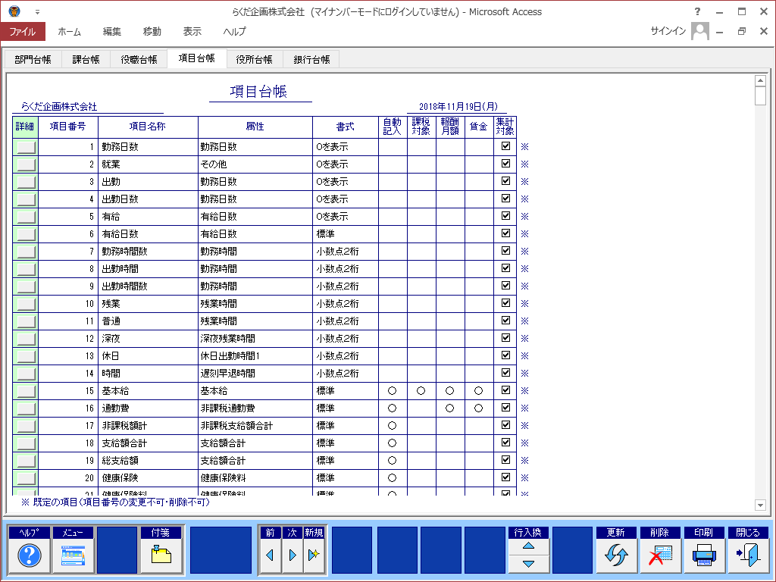This screenshot has height=582, width=776.
Task: Click 賃金 circle for 通勤費 row
Action: point(478,408)
